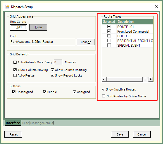
Task: Click the route list left scroll arrow
Action: 104,79
